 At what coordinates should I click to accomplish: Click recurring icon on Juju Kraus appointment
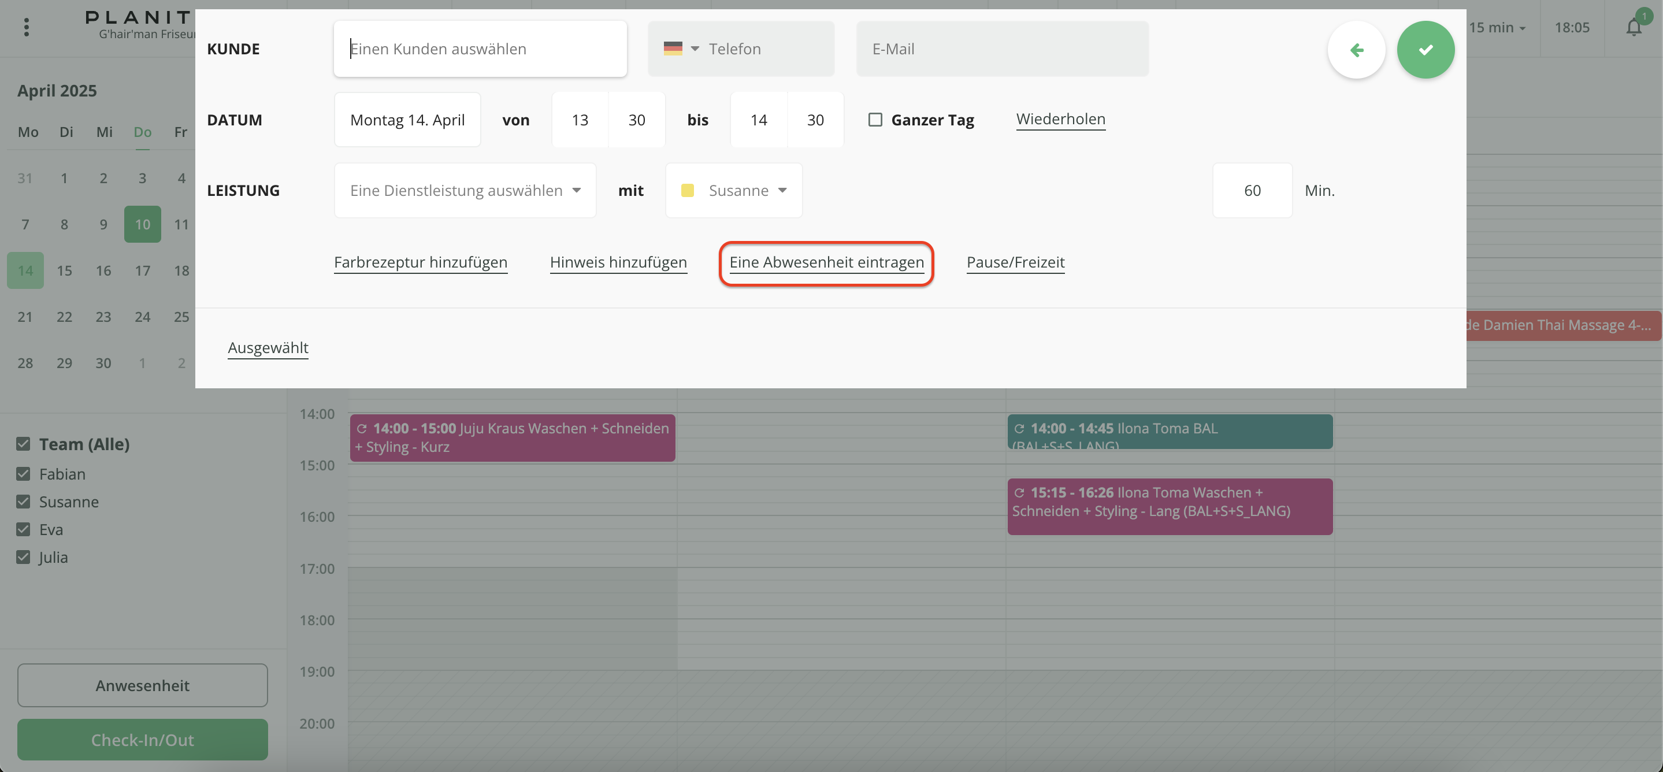[x=362, y=429]
